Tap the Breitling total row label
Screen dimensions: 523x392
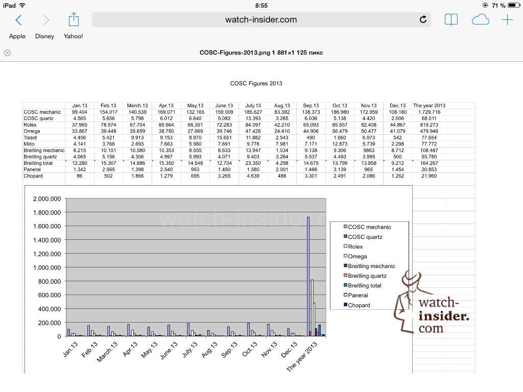coord(38,163)
